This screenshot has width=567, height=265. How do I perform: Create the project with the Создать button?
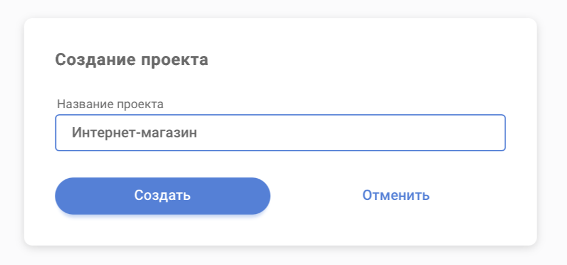(x=162, y=196)
